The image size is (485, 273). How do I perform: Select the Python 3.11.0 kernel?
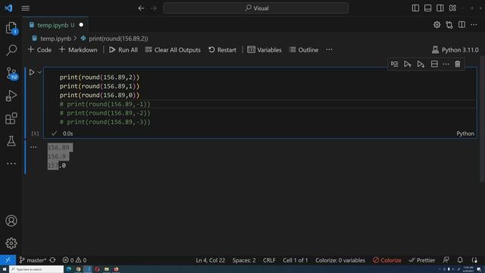coord(455,50)
